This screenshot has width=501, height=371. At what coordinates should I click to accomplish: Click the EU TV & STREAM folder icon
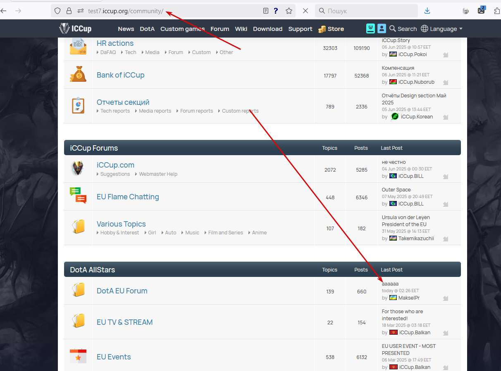click(x=78, y=321)
